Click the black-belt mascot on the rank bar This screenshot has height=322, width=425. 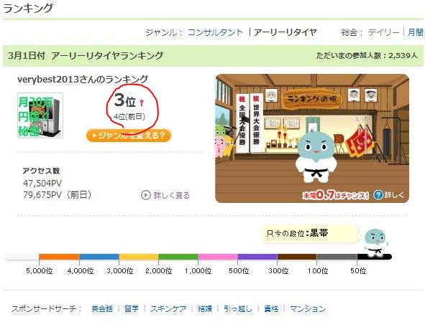point(375,242)
